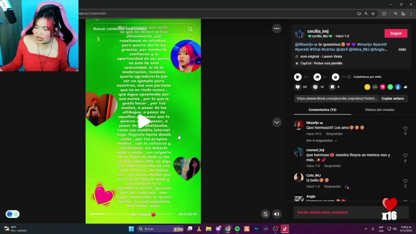Expand 'Ver 6 respuestas' replies
This screenshot has width=416, height=234.
(x=322, y=141)
